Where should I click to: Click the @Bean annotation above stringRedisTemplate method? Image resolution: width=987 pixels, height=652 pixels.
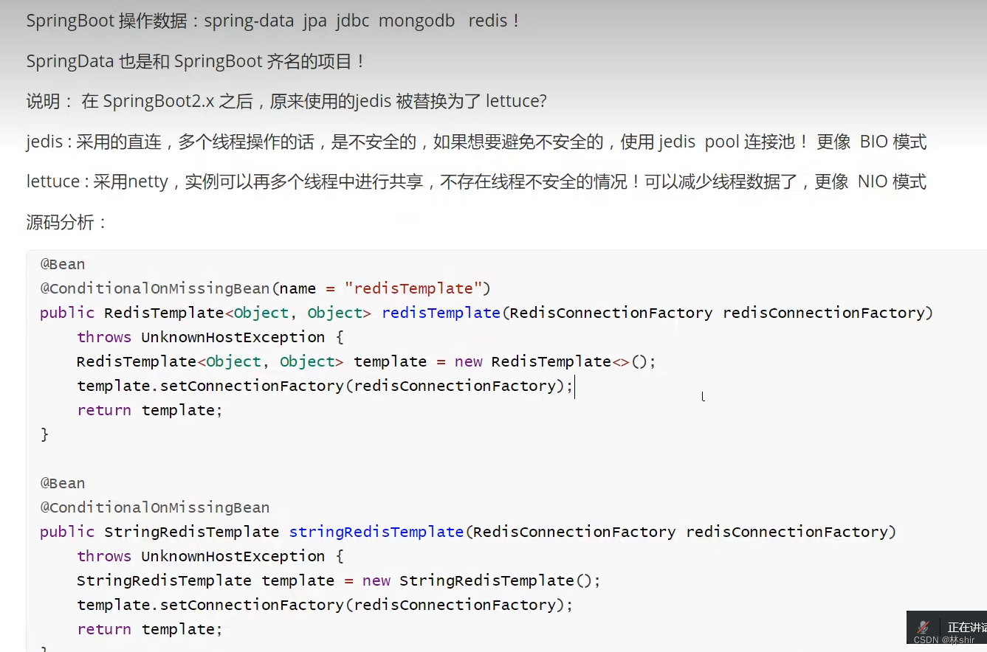point(63,483)
